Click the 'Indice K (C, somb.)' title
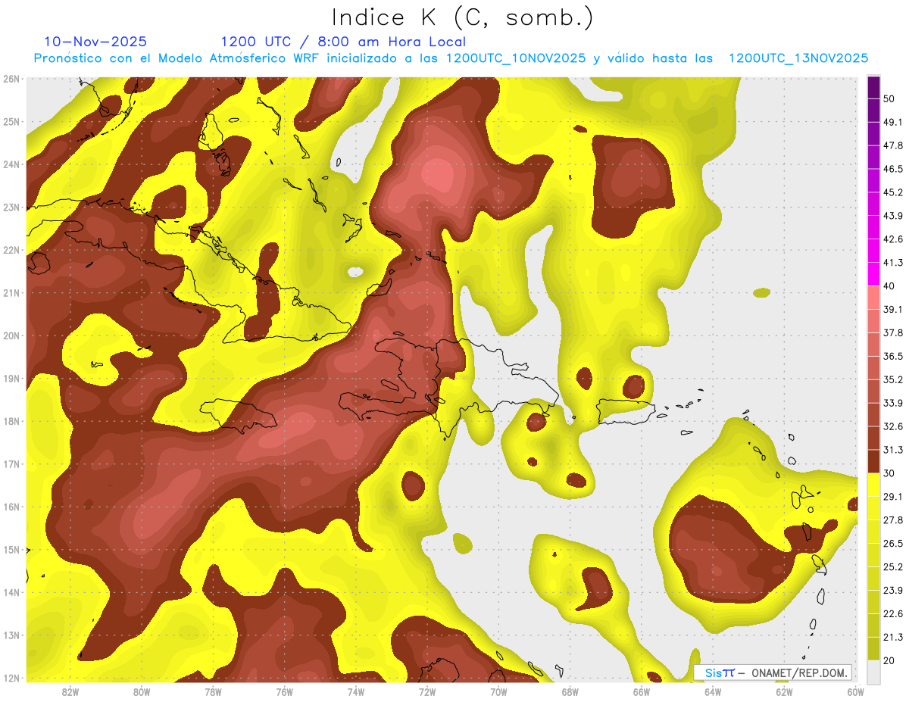 point(462,18)
